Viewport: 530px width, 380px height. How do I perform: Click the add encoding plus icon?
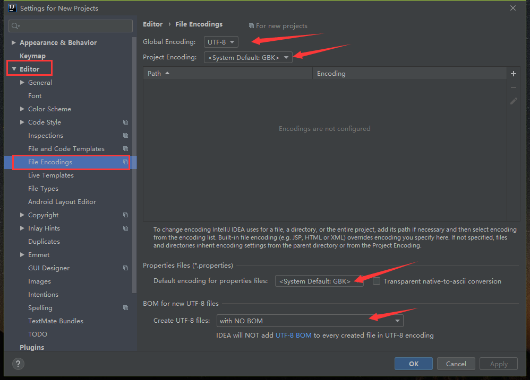click(513, 74)
